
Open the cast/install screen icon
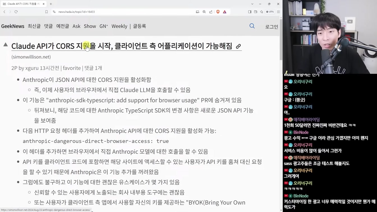click(x=197, y=12)
